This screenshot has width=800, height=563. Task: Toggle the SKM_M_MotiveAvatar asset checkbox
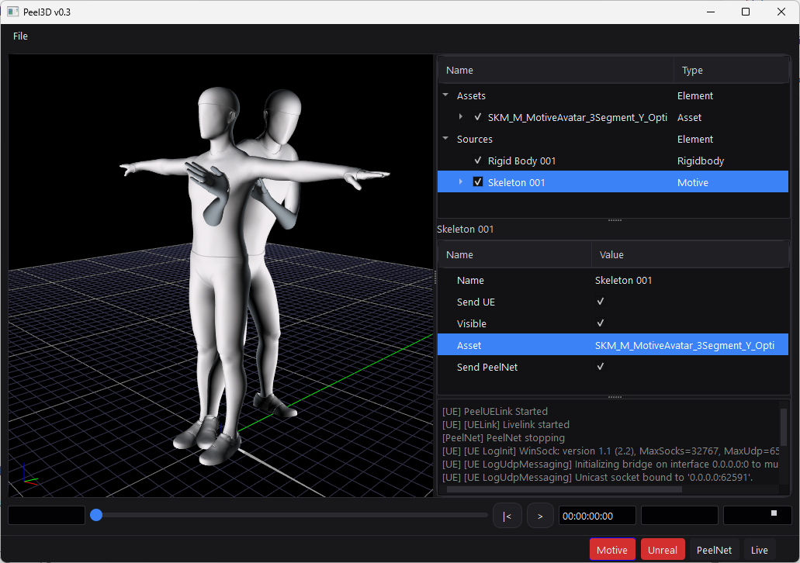478,117
